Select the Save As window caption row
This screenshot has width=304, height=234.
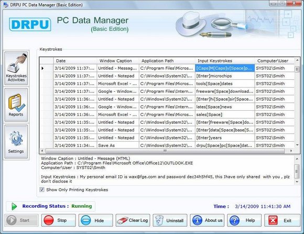pos(167,145)
